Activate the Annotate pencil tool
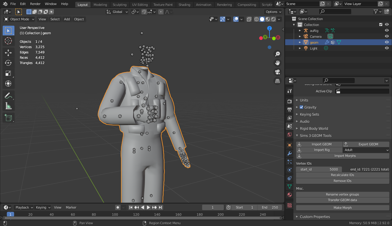This screenshot has height=226, width=392. point(9,96)
